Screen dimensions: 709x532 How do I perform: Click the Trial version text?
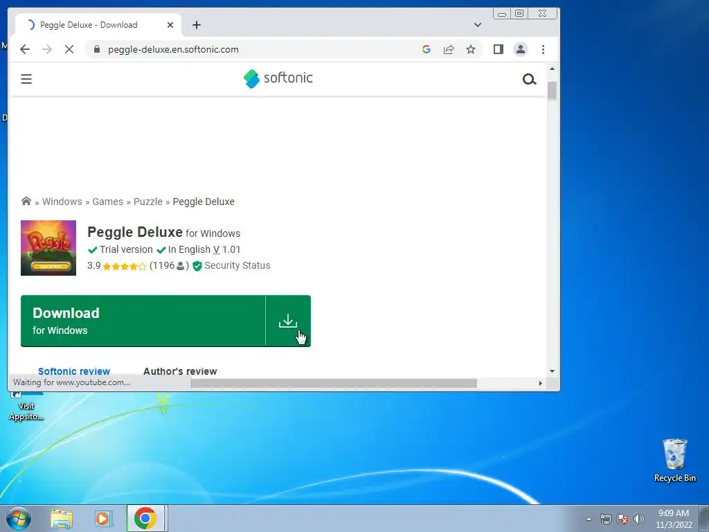(x=126, y=249)
